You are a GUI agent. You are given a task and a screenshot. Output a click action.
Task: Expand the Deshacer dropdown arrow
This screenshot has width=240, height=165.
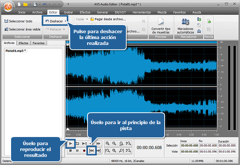pyautogui.click(x=66, y=21)
